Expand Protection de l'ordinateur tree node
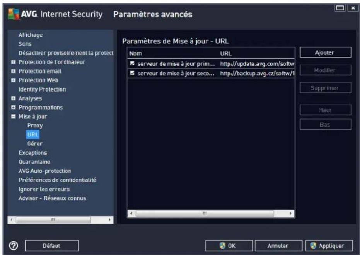The height and width of the screenshot is (255, 360). point(13,62)
